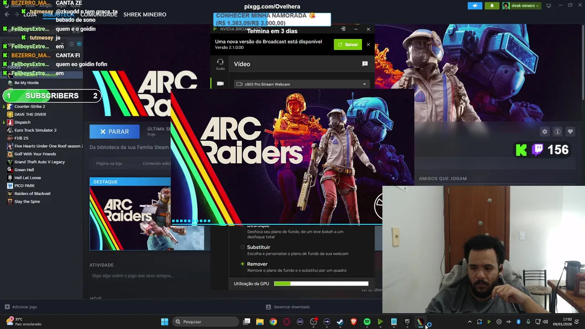Screen dimensions: 585x329
Task: Stop the game with the PARAR button
Action: click(114, 132)
